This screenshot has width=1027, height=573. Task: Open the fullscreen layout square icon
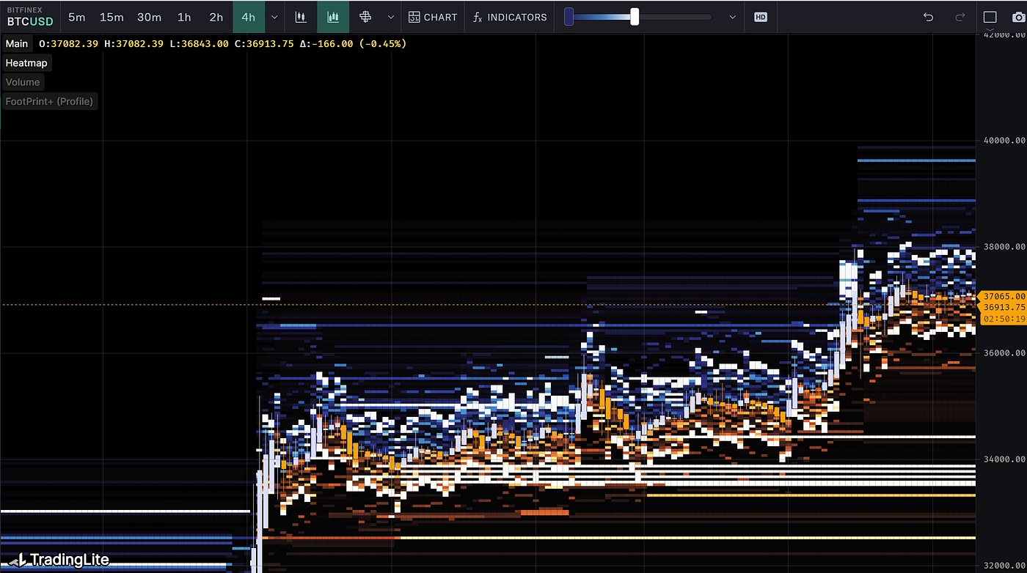click(990, 17)
